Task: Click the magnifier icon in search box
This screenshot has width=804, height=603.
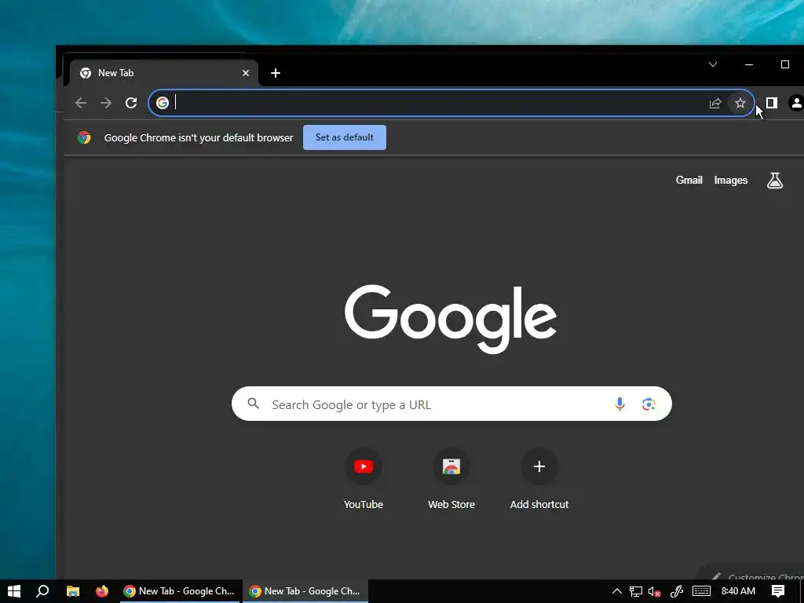Action: [x=254, y=404]
